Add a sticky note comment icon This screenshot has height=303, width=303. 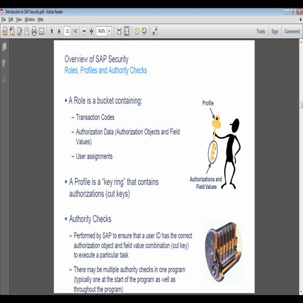pyautogui.click(x=137, y=32)
